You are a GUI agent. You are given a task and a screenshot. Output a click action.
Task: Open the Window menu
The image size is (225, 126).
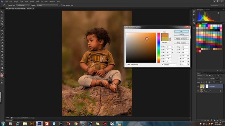pos(52,1)
